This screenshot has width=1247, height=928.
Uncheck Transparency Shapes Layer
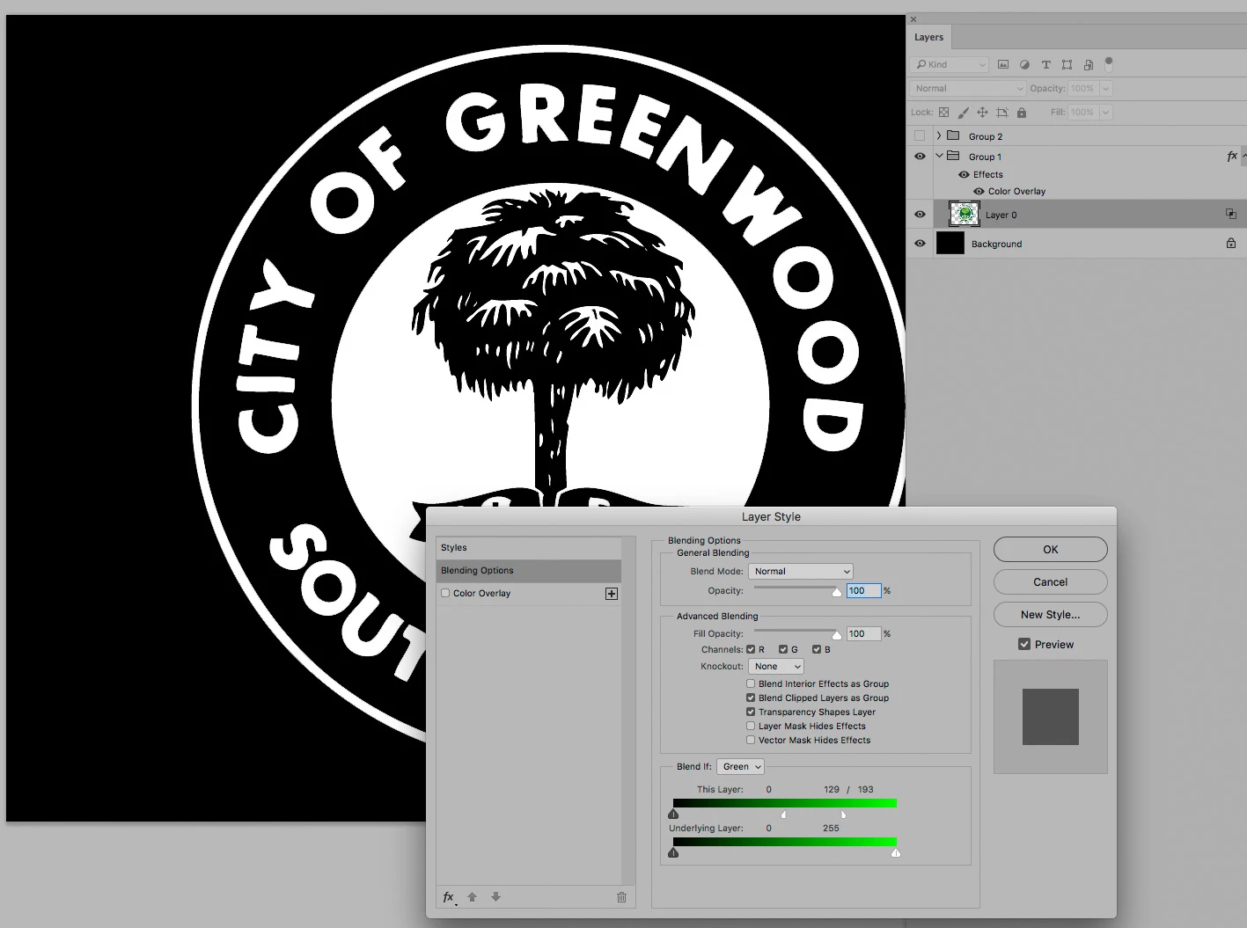click(x=751, y=712)
